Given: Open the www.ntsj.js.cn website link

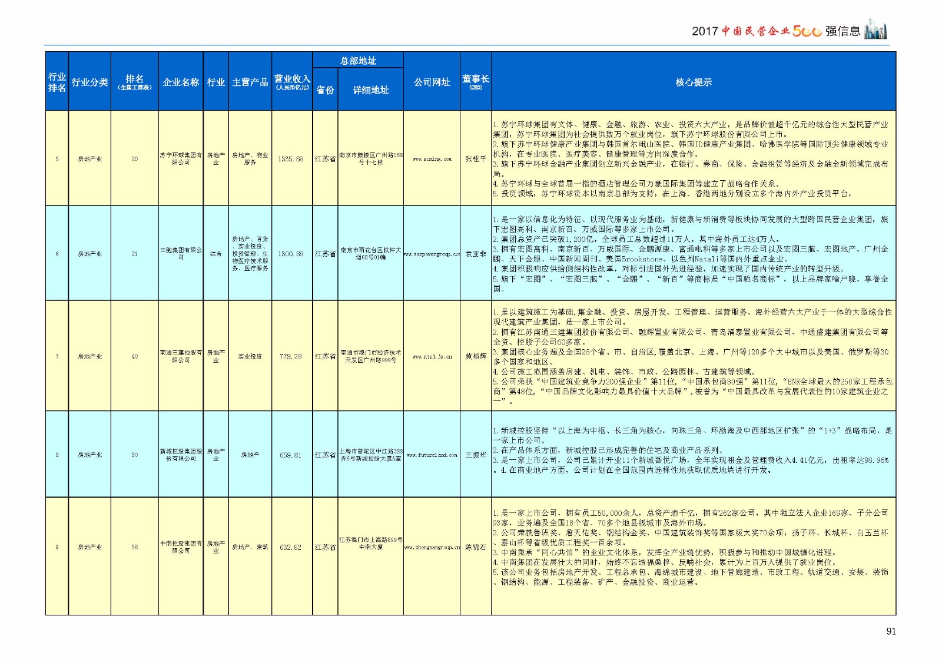Looking at the screenshot, I should click(x=432, y=356).
